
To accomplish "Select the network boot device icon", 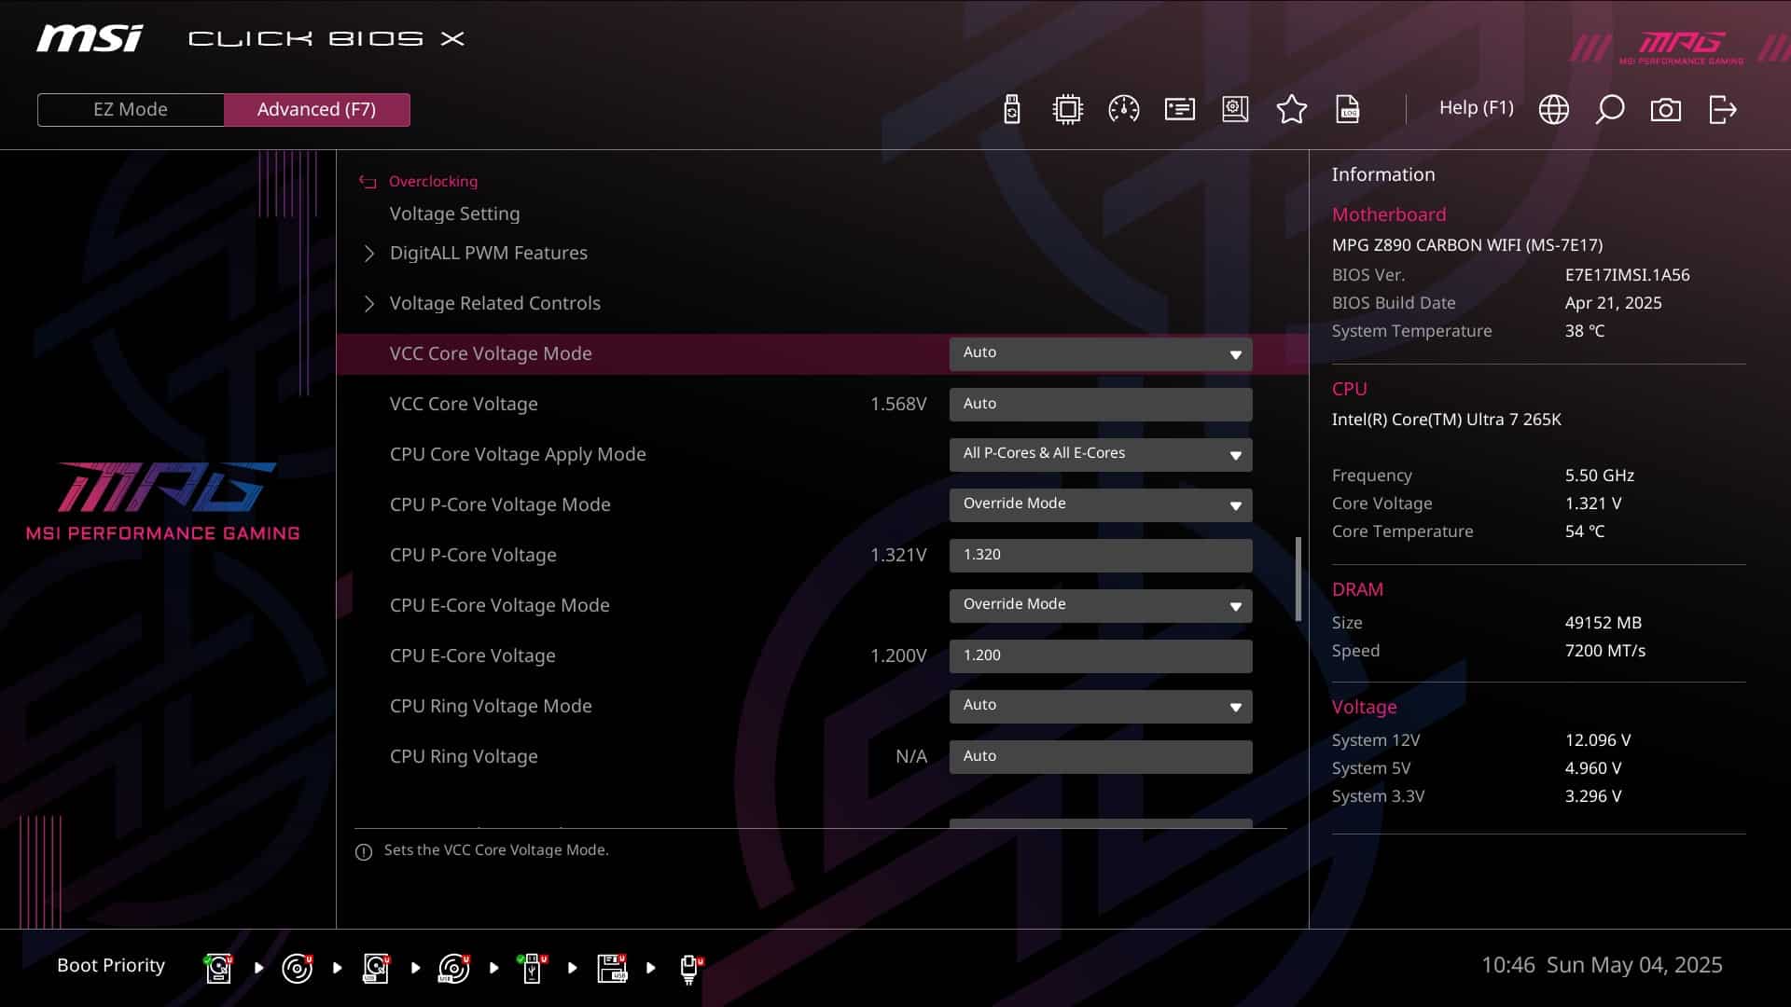I will (690, 969).
